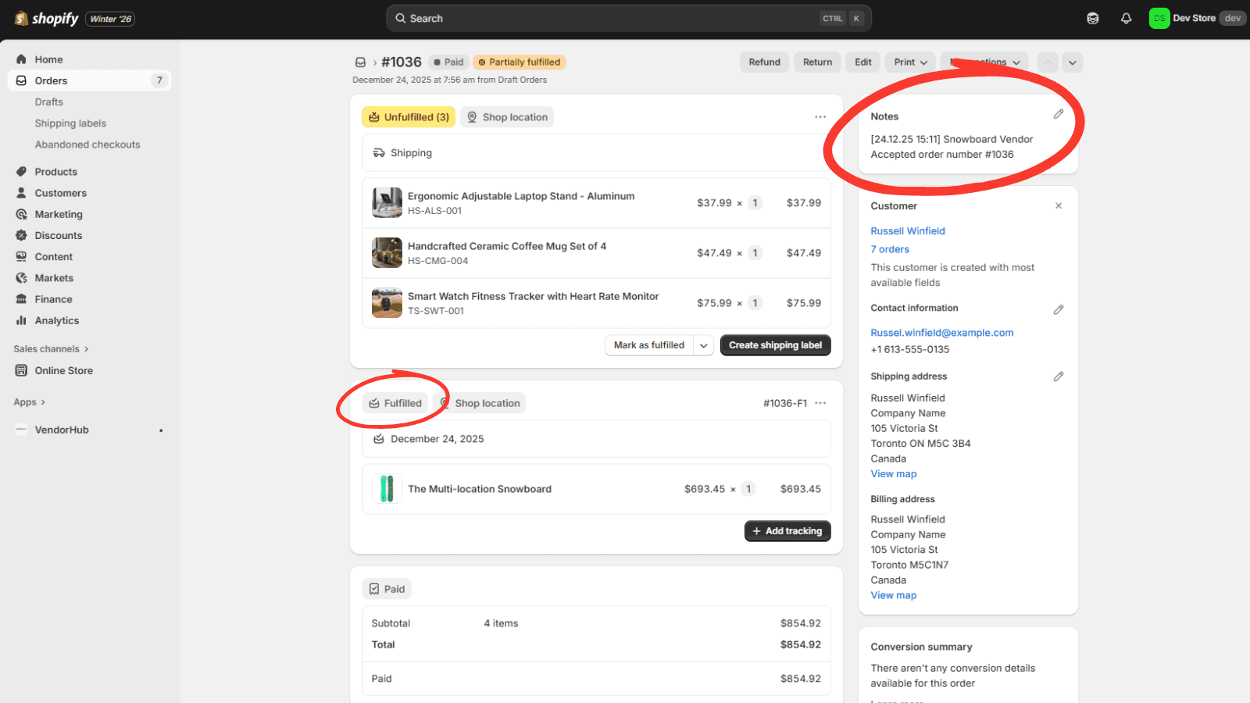Edit the order Notes using the pencil icon
The width and height of the screenshot is (1250, 703).
1059,114
